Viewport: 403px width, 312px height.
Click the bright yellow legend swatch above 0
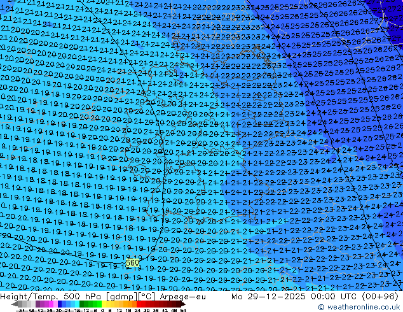104,304
